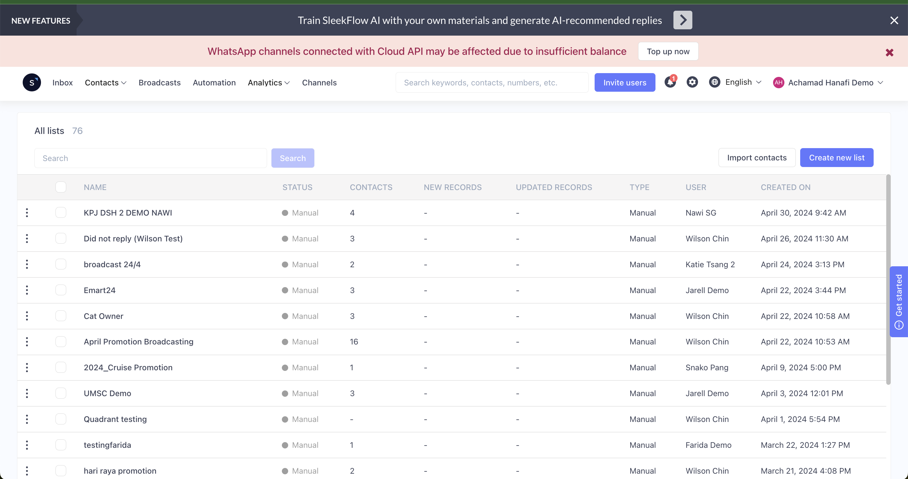The image size is (908, 479).
Task: Click the Create new list button
Action: click(836, 157)
